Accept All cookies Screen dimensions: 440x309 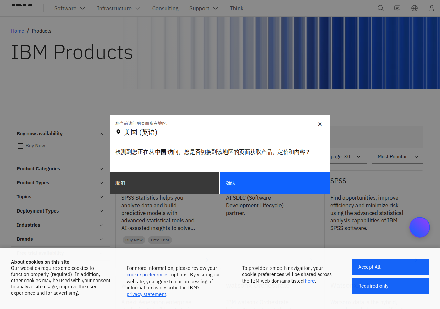(390, 267)
